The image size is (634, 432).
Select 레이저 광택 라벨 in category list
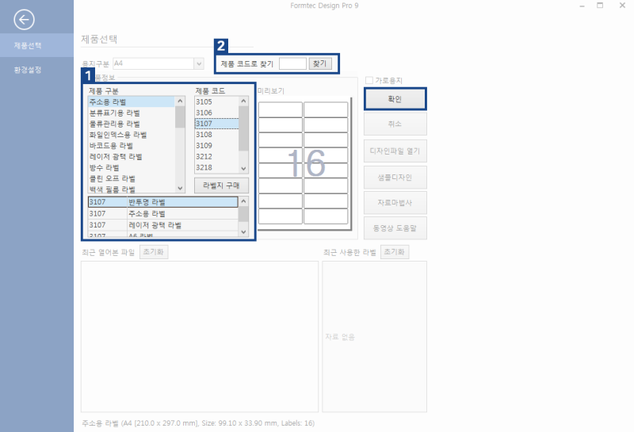click(132, 156)
